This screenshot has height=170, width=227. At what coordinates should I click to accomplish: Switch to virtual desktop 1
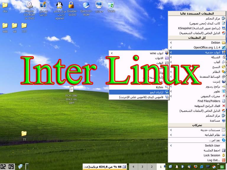click(x=161, y=167)
